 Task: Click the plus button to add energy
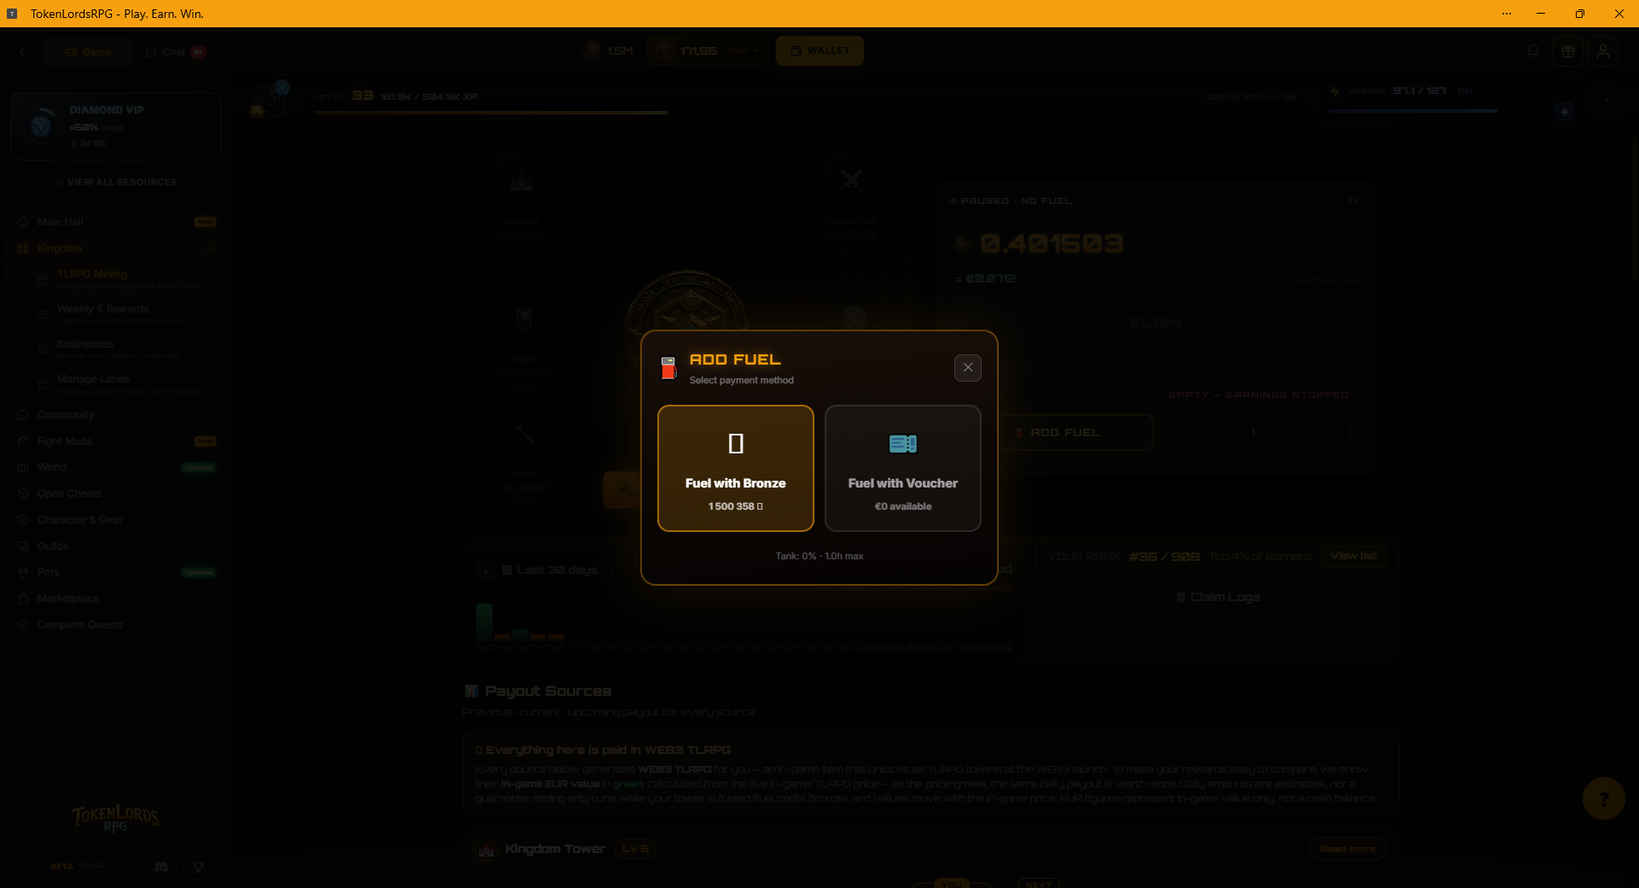pyautogui.click(x=1564, y=112)
